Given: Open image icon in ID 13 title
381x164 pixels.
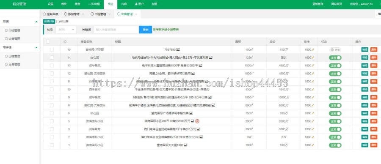Looking at the screenshot, I should point(201,66).
